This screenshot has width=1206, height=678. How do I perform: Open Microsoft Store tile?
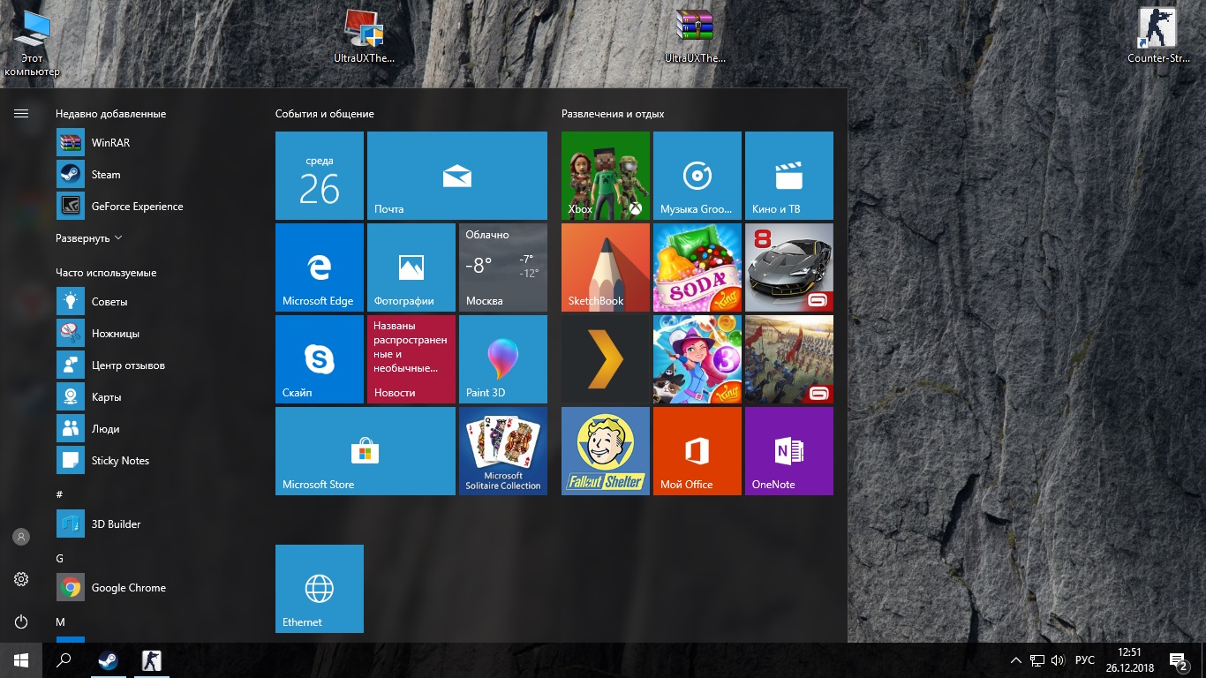coord(366,451)
